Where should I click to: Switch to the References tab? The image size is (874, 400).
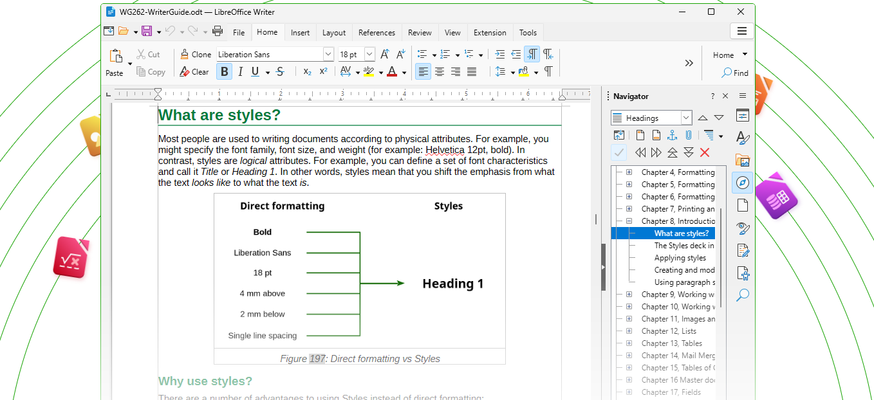coord(377,32)
